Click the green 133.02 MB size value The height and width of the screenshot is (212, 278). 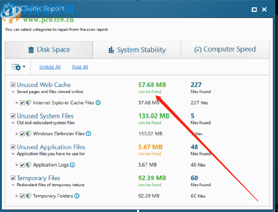point(154,116)
